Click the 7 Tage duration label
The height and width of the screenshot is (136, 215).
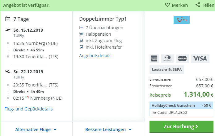pos(21,19)
